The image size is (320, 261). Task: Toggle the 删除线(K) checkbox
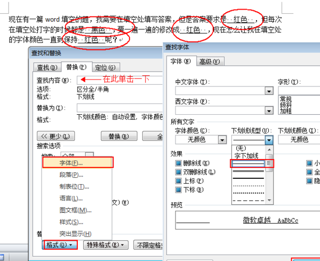(178, 163)
